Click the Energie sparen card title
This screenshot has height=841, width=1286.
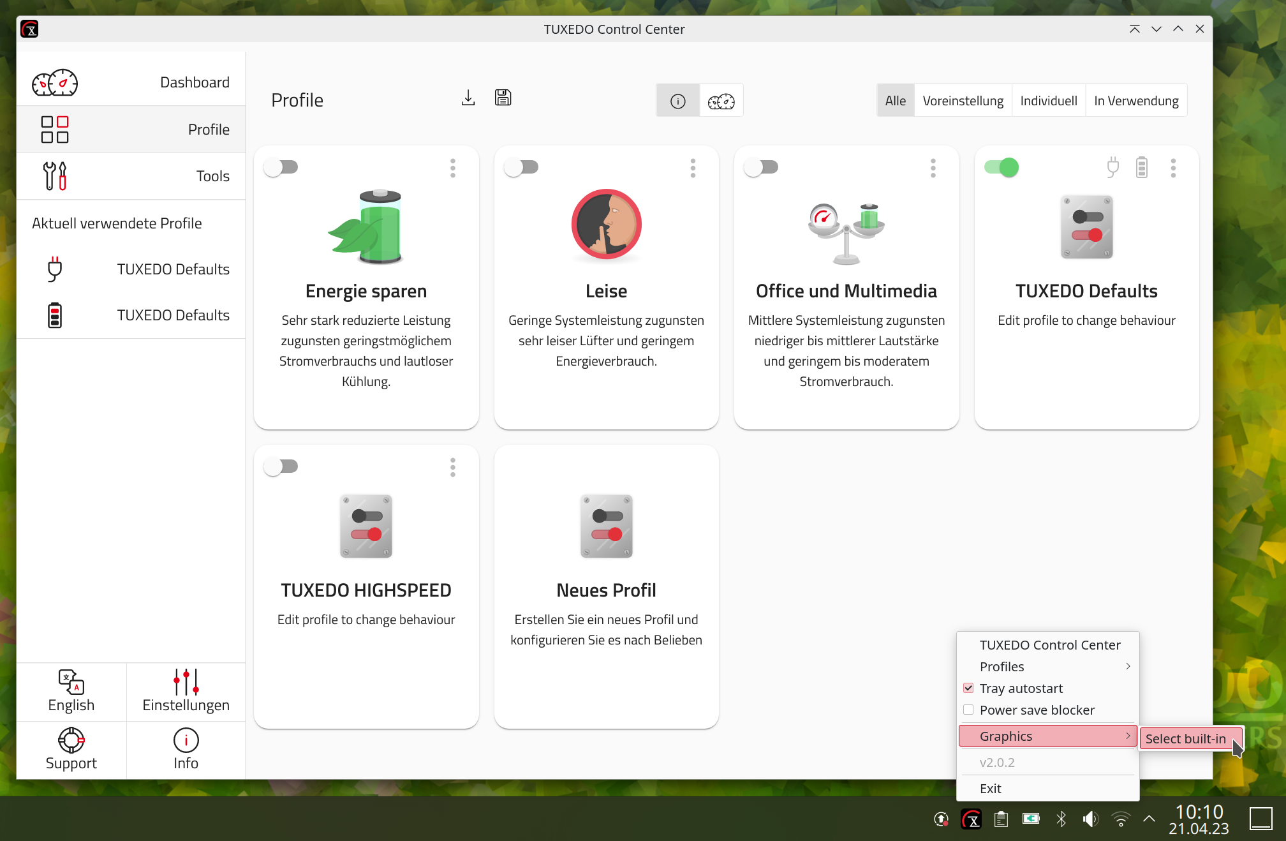pyautogui.click(x=366, y=291)
